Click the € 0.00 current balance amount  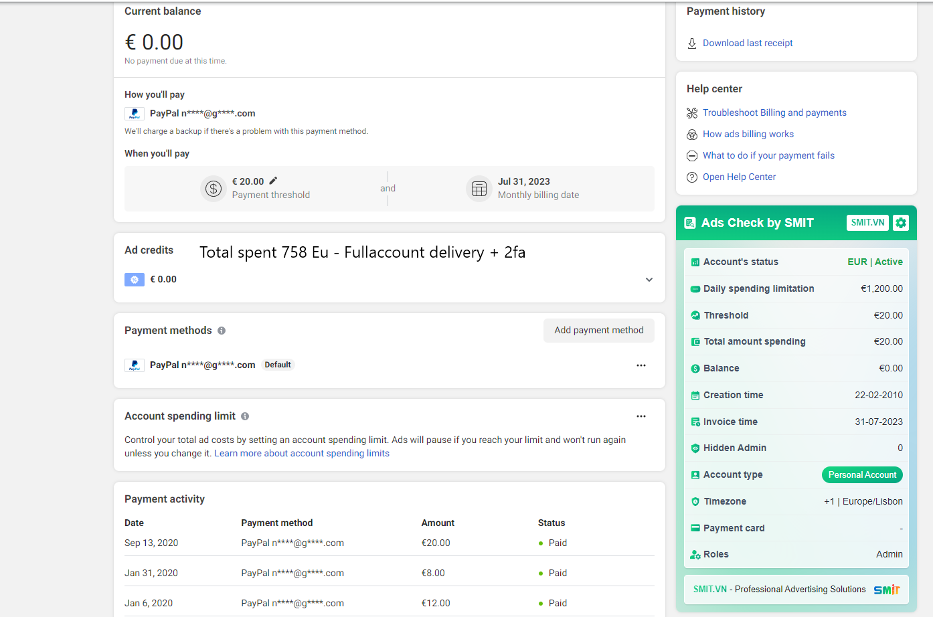(x=154, y=42)
